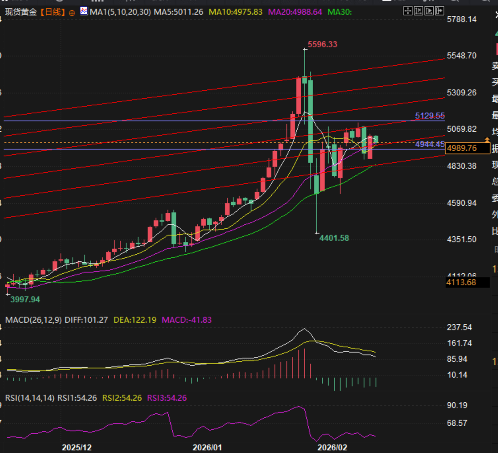Click the 237.54 MACD scale value

(459, 327)
